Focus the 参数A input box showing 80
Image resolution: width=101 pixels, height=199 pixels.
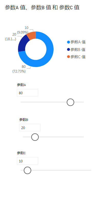[27, 93]
